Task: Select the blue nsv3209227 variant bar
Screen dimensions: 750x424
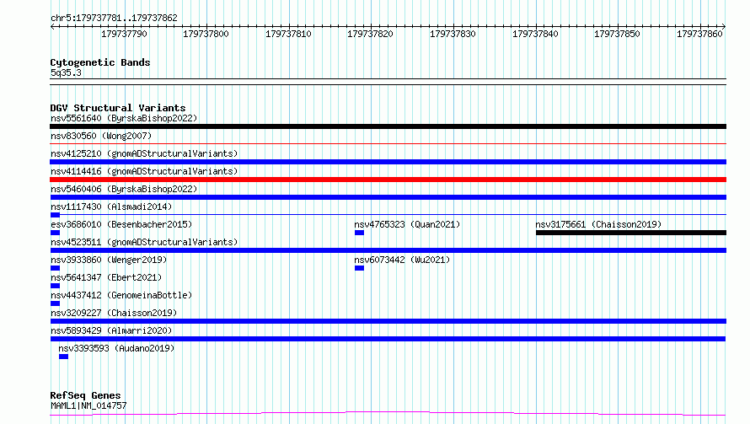Action: tap(388, 321)
